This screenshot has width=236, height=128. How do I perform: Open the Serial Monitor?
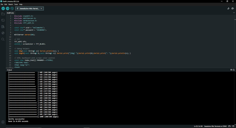[x=233, y=8]
